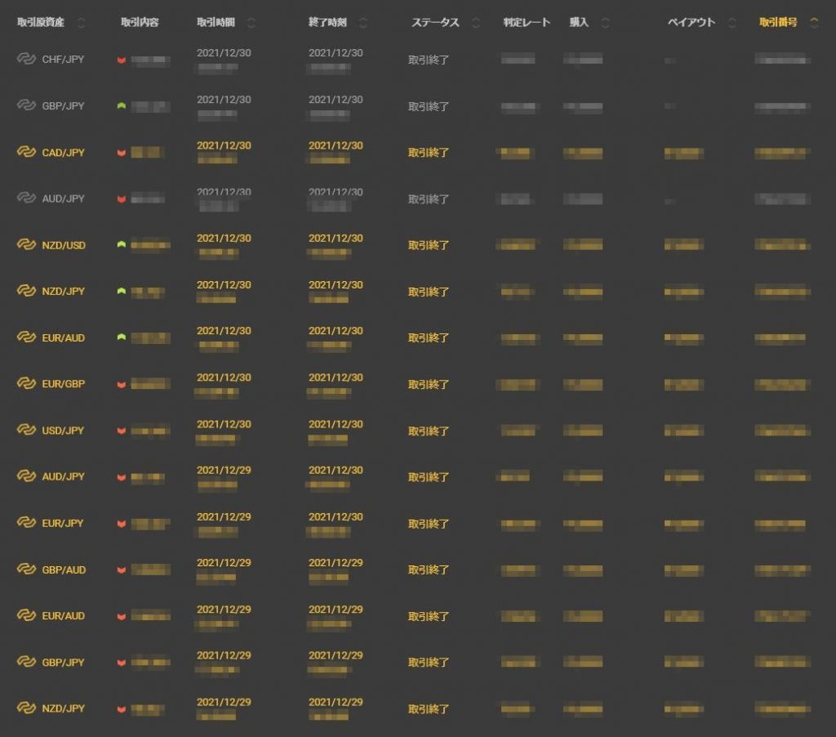
Task: Click the link icon next to USD/JPY
Action: [x=26, y=430]
